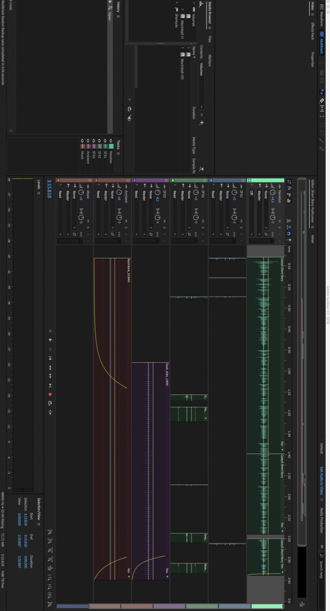Image resolution: width=330 pixels, height=611 pixels.
Task: Toggle Music visibility in Tracks panel
Action: tap(82, 141)
